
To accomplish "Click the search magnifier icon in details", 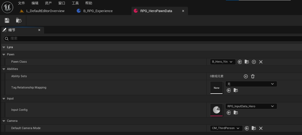I will (x=6, y=39).
